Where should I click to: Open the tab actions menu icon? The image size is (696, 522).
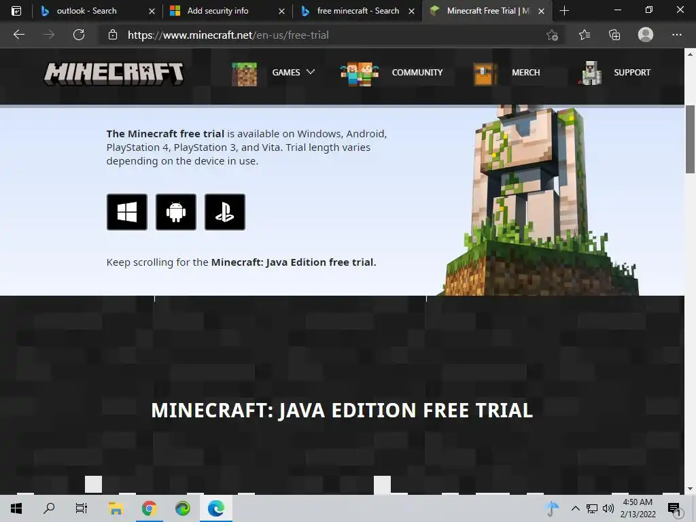[16, 11]
